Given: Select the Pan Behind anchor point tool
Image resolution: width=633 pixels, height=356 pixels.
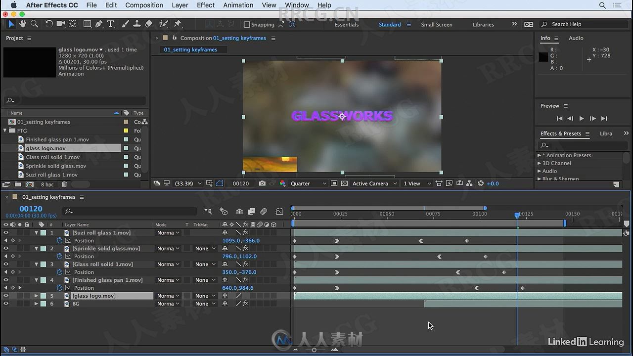Looking at the screenshot, I should coord(73,24).
